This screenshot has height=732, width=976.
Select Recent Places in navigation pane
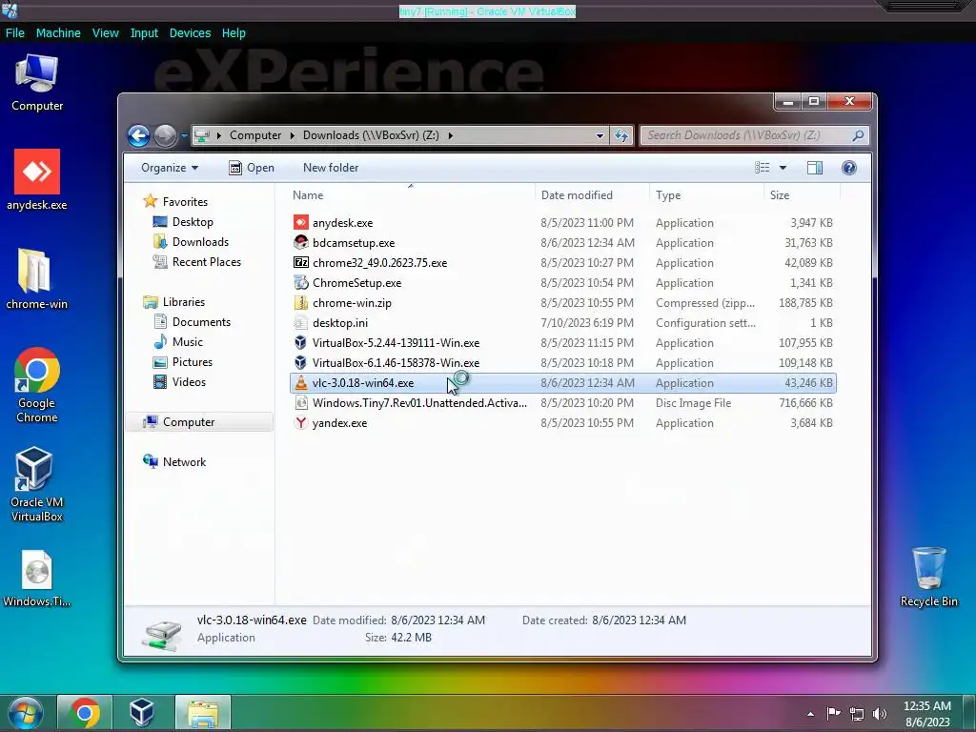[206, 261]
